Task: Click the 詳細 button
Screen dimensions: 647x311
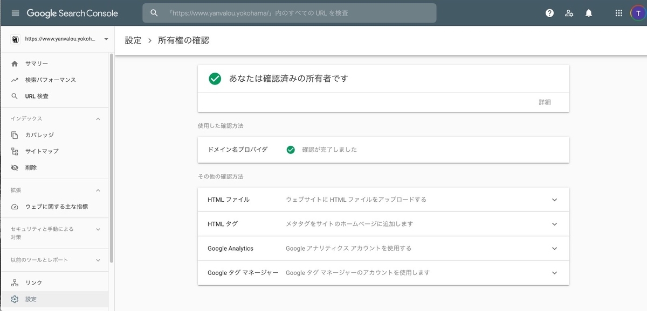Action: point(545,102)
